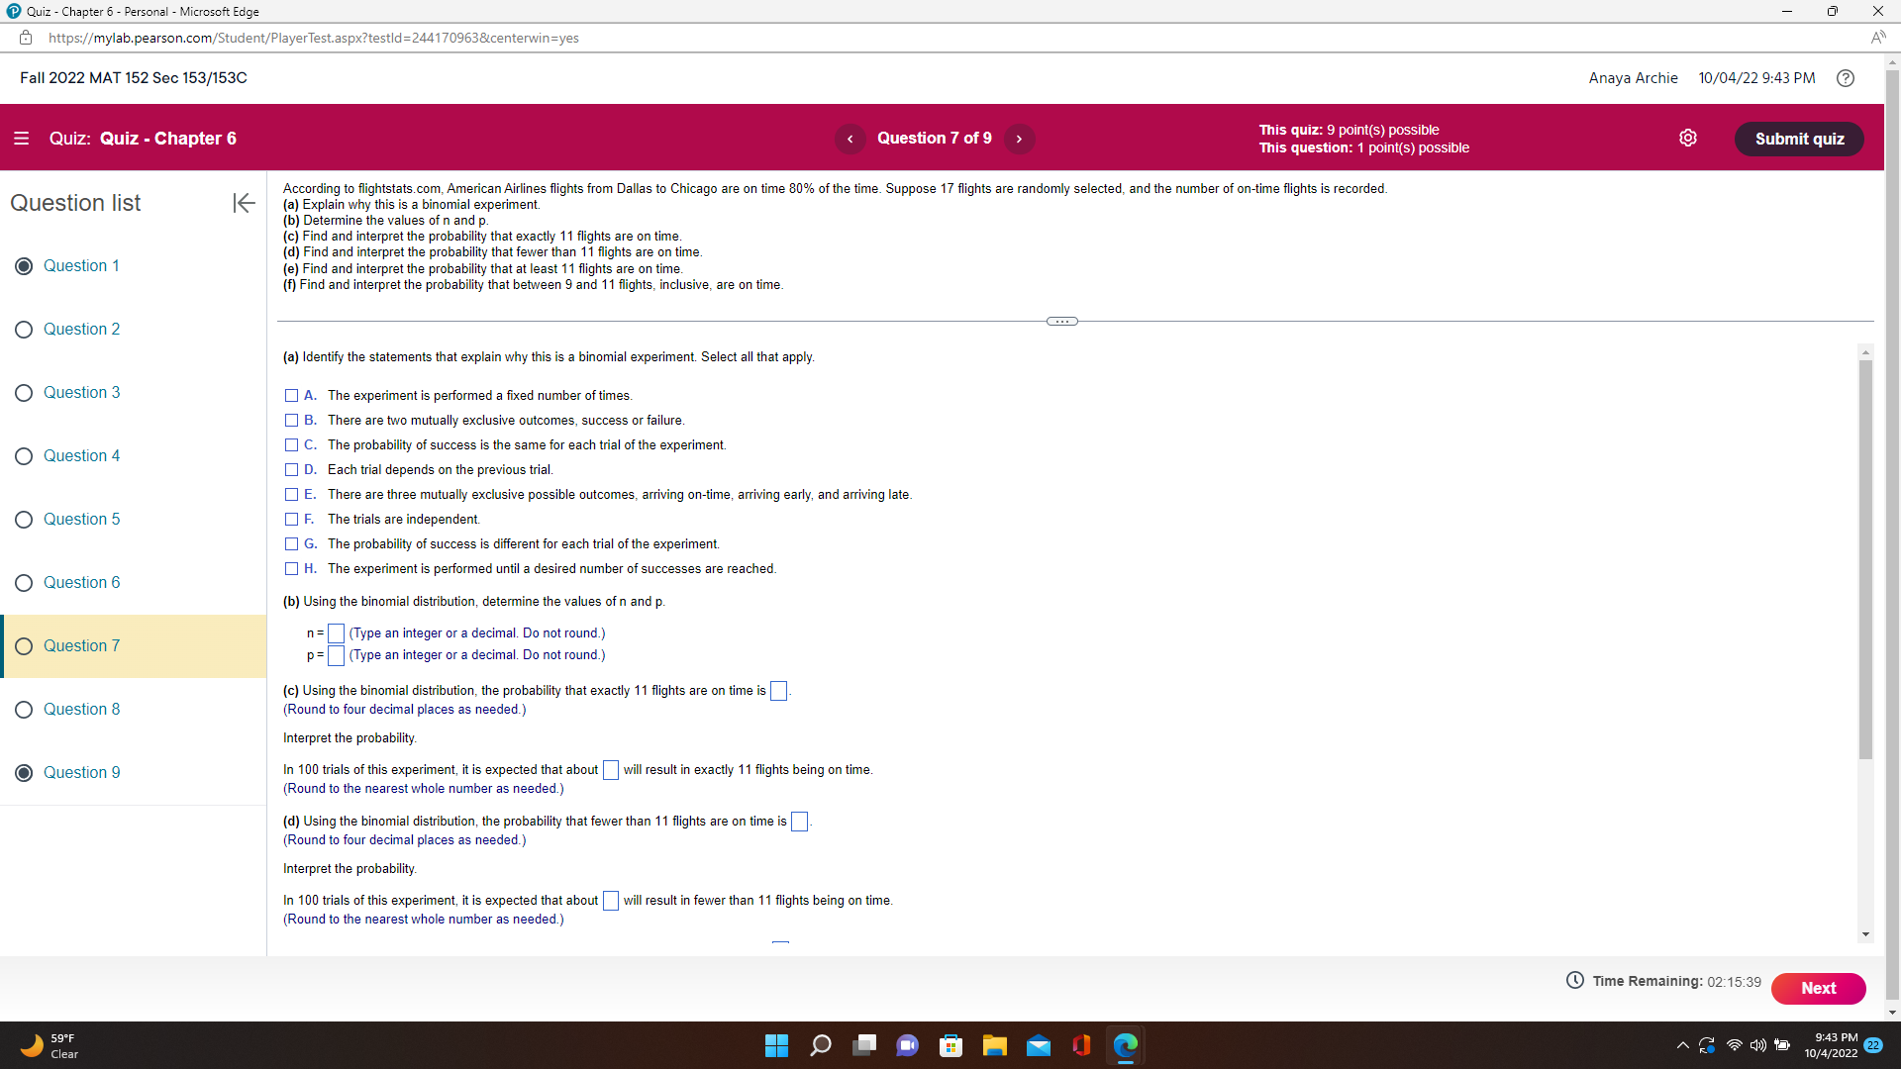The image size is (1901, 1069).
Task: Expand the ellipsis divider below the problem statement
Action: point(1061,321)
